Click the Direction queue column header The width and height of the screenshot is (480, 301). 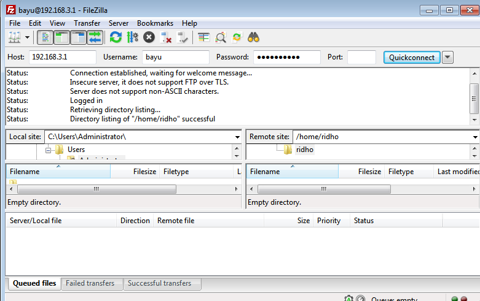pyautogui.click(x=135, y=221)
